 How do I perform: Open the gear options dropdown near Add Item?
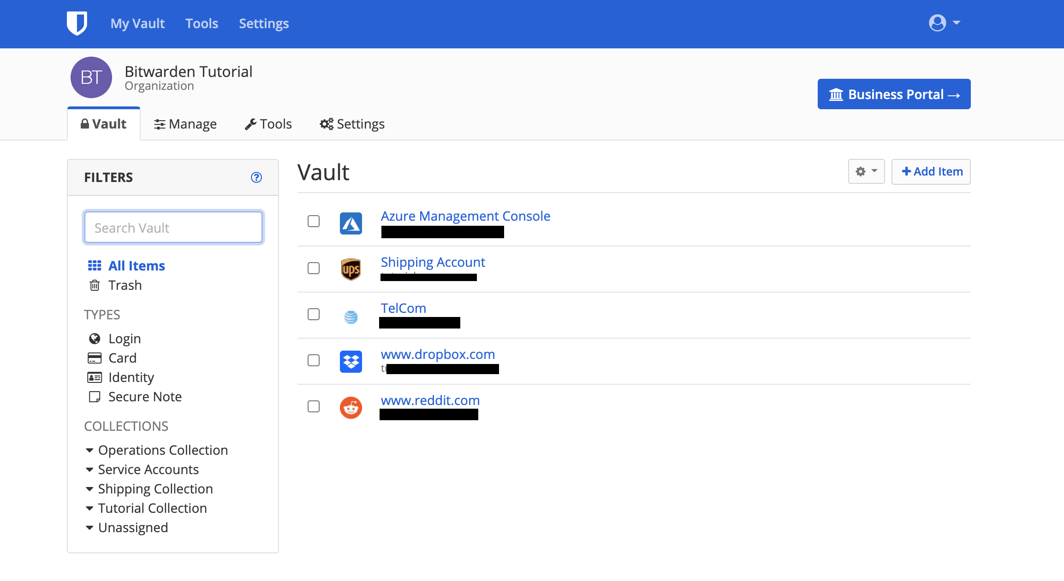coord(866,171)
